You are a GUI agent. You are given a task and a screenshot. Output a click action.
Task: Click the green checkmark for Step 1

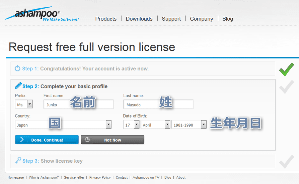286,69
